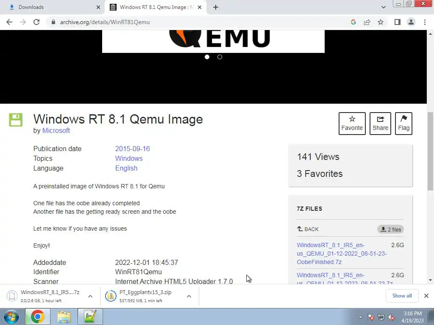434x325 pixels.
Task: Click the Chrome taskbar icon
Action: [x=38, y=317]
